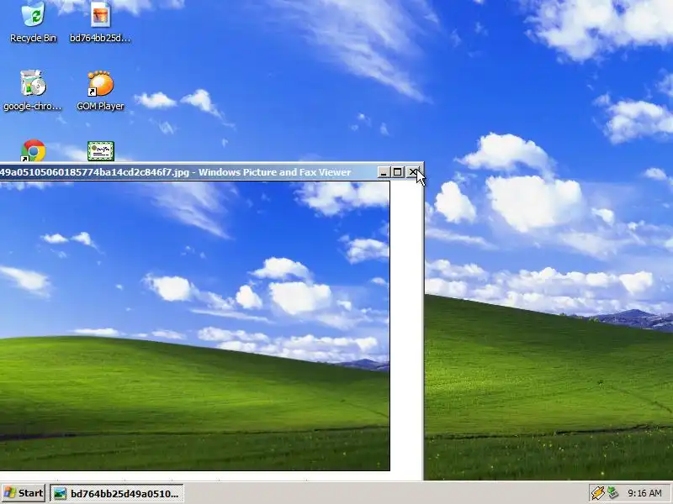
Task: Select the green certificate file desktop icon
Action: coord(101,151)
